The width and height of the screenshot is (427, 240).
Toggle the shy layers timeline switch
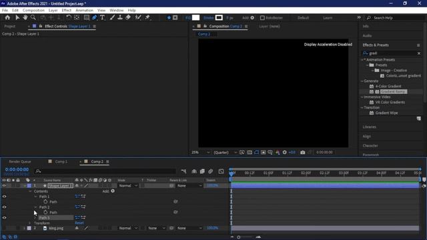[x=194, y=171]
